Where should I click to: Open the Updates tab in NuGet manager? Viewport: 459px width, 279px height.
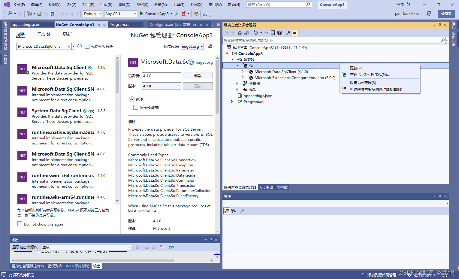tap(67, 35)
